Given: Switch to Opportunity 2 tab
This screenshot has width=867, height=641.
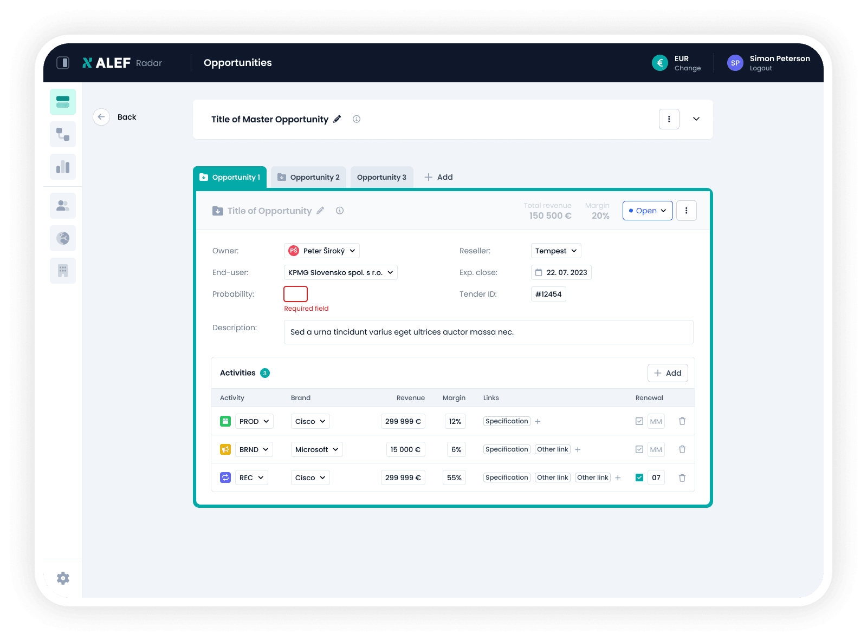Looking at the screenshot, I should (308, 177).
